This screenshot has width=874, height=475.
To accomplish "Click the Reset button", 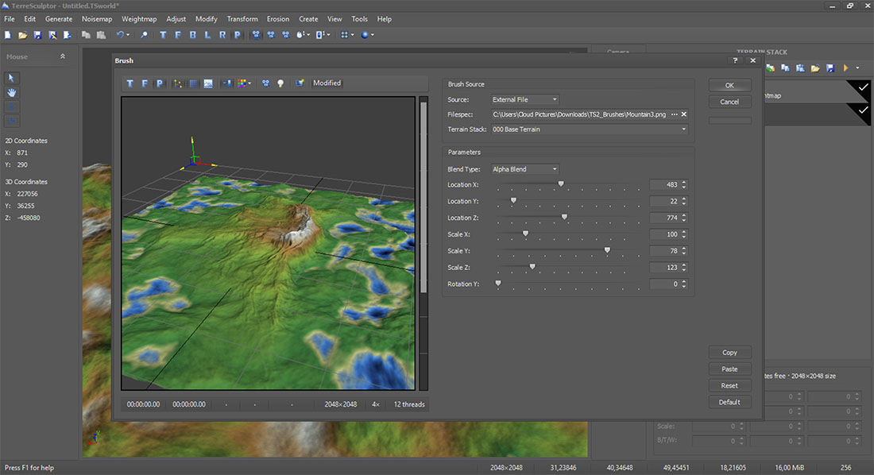I will point(729,385).
